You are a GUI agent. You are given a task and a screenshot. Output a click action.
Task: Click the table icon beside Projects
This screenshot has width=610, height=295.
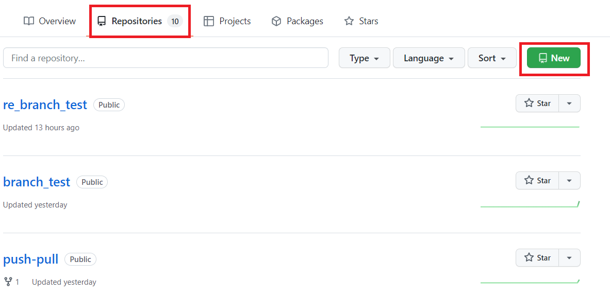[209, 21]
